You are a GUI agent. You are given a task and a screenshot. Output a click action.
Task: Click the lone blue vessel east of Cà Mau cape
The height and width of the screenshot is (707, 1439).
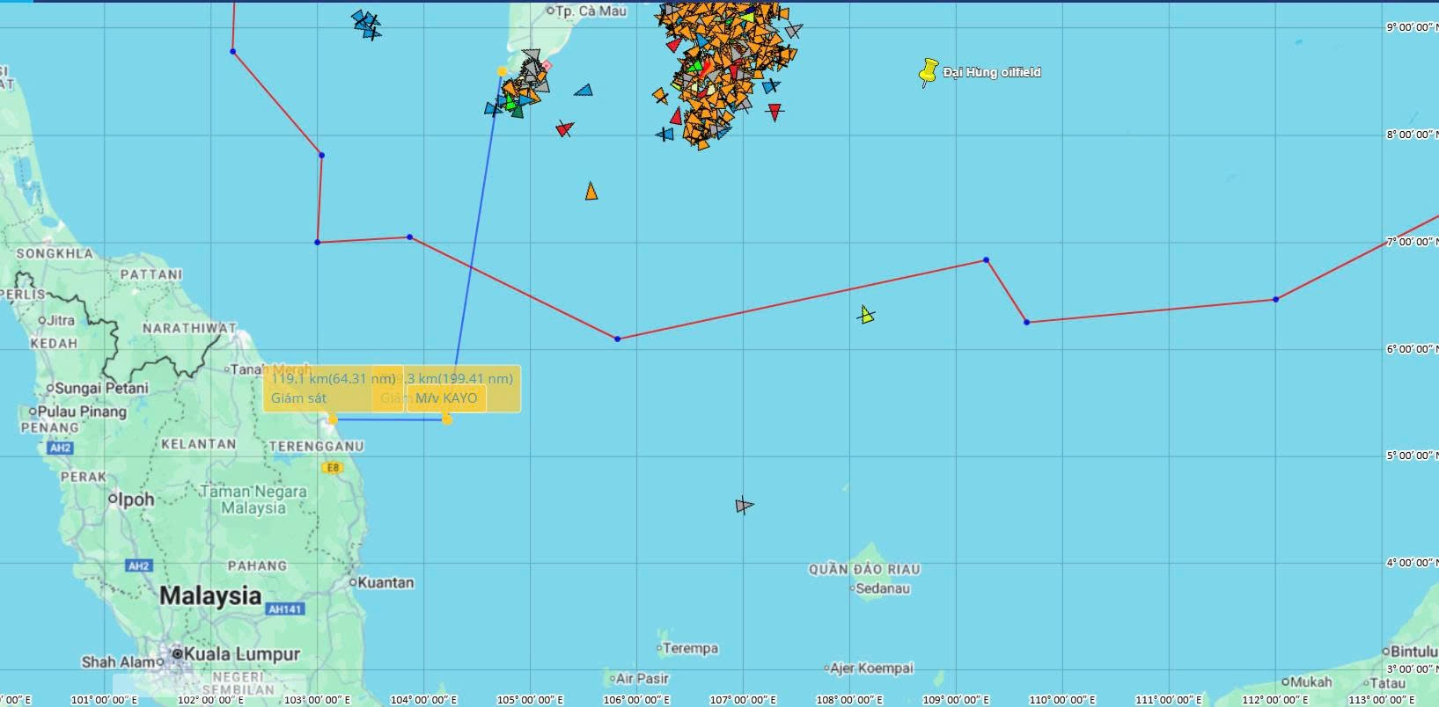pos(584,91)
